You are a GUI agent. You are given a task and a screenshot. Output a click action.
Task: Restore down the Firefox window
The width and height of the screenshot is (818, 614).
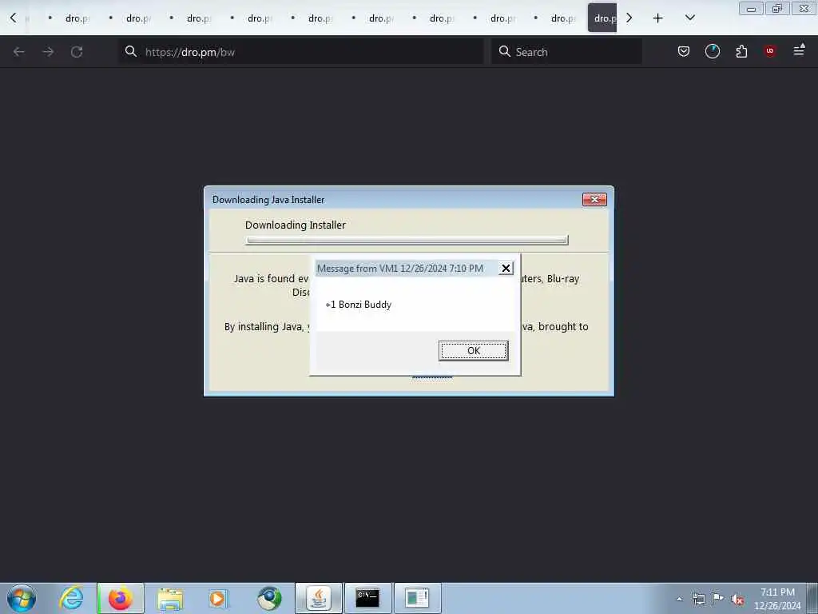[x=777, y=8]
